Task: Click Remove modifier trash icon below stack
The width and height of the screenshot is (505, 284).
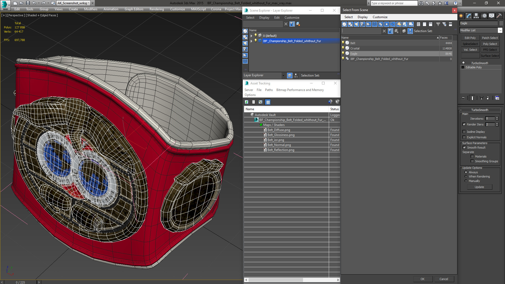Action: coord(488,98)
